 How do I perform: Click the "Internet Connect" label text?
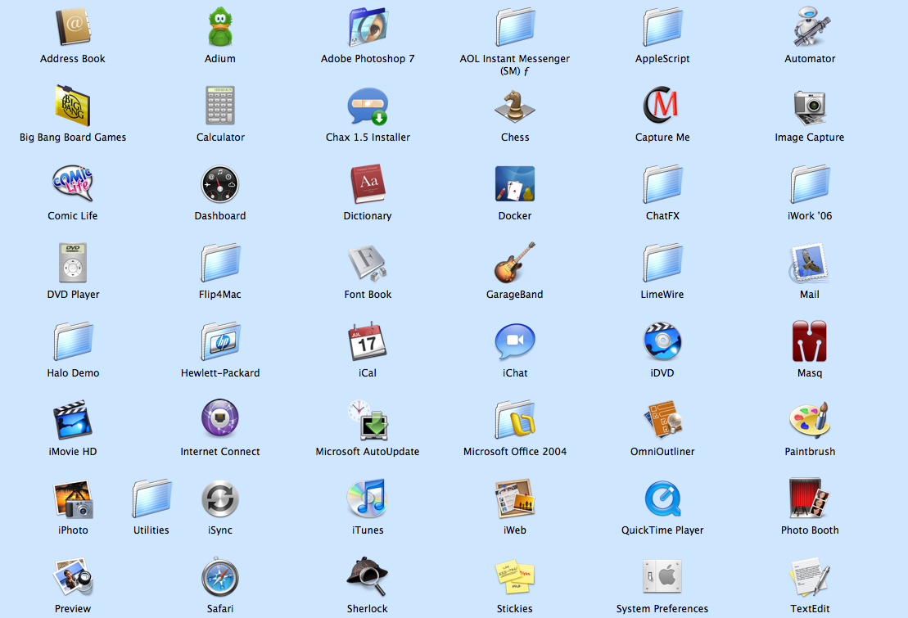click(220, 451)
